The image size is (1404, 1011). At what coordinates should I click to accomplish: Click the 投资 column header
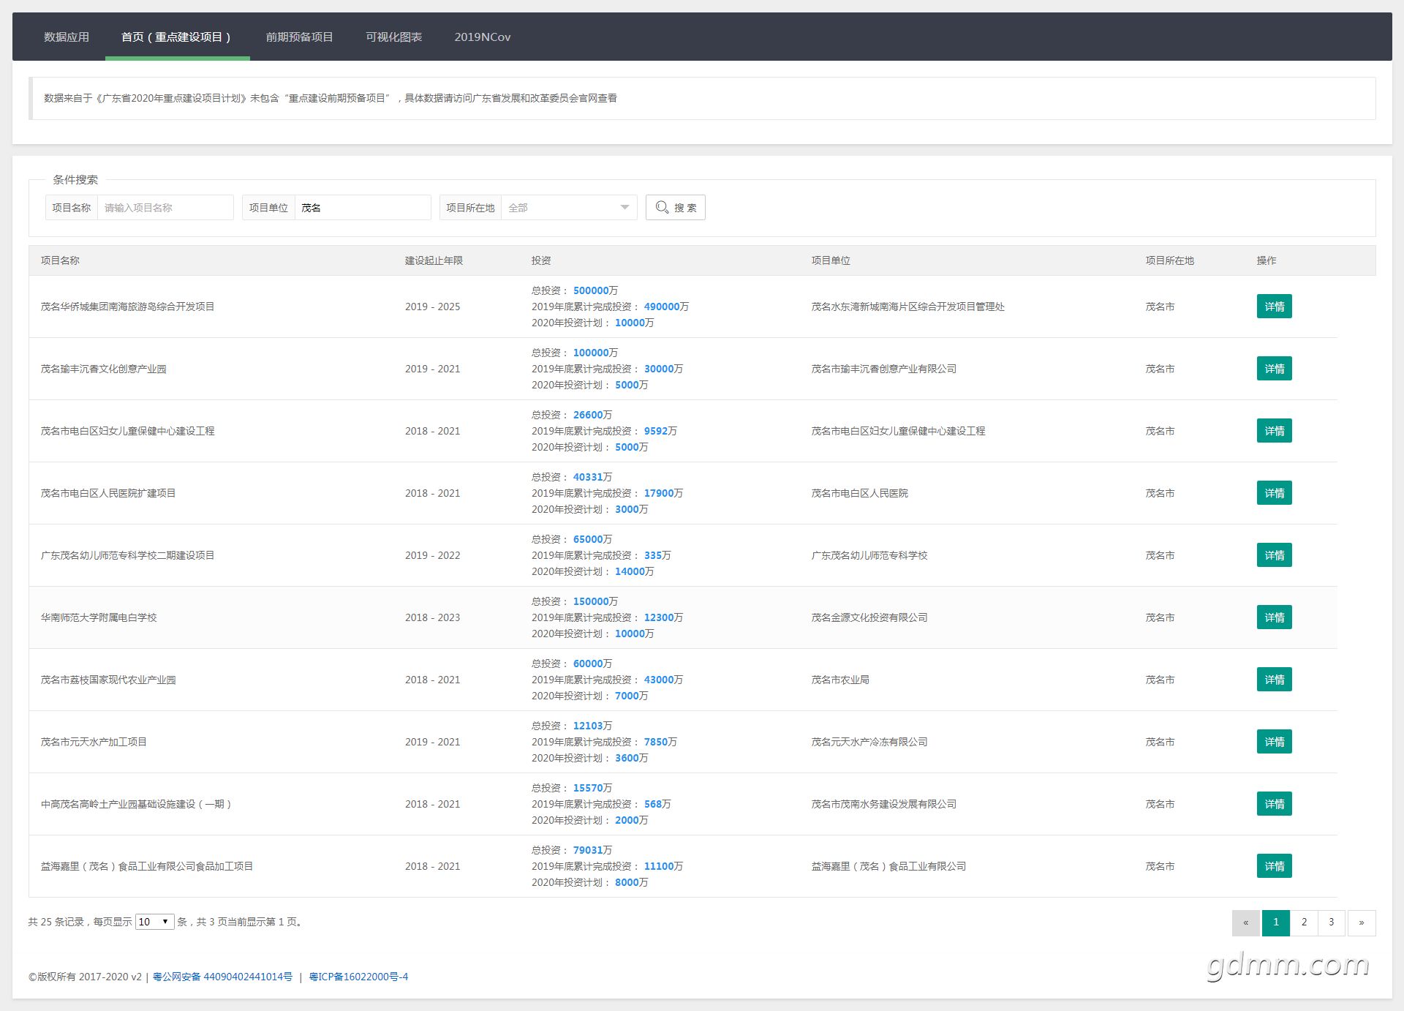point(541,260)
